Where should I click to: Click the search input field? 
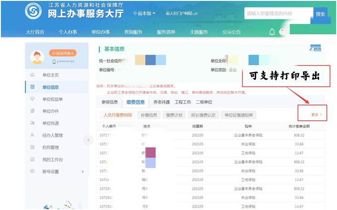tap(278, 14)
